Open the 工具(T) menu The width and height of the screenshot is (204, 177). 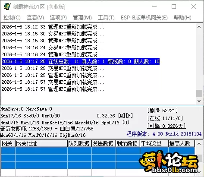(106, 18)
